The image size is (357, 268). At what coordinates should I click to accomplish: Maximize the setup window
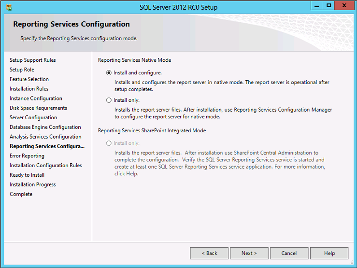click(x=328, y=5)
